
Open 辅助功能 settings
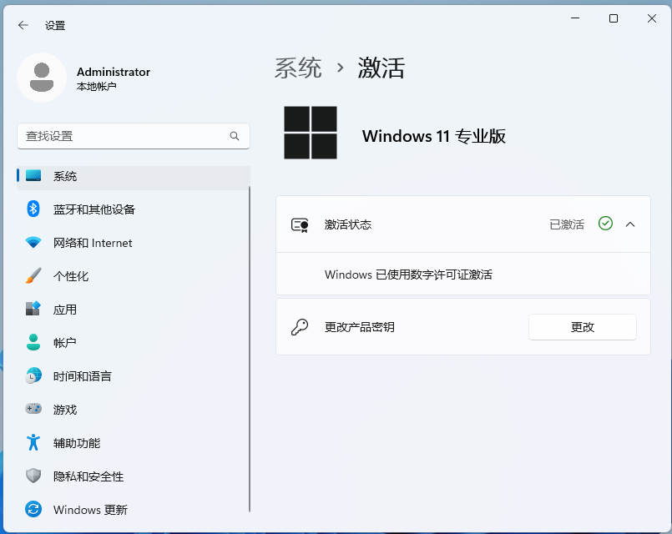[134, 443]
